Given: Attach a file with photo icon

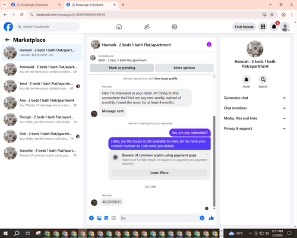Looking at the screenshot, I should point(99,218).
